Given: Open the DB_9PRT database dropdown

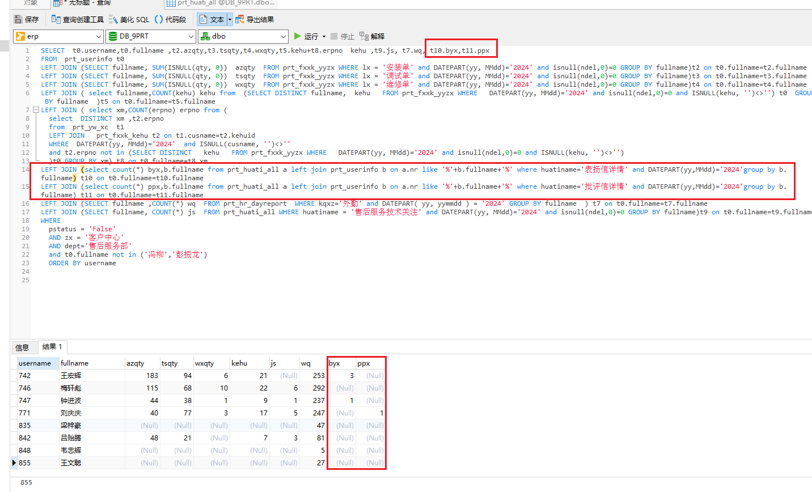Looking at the screenshot, I should click(x=150, y=36).
